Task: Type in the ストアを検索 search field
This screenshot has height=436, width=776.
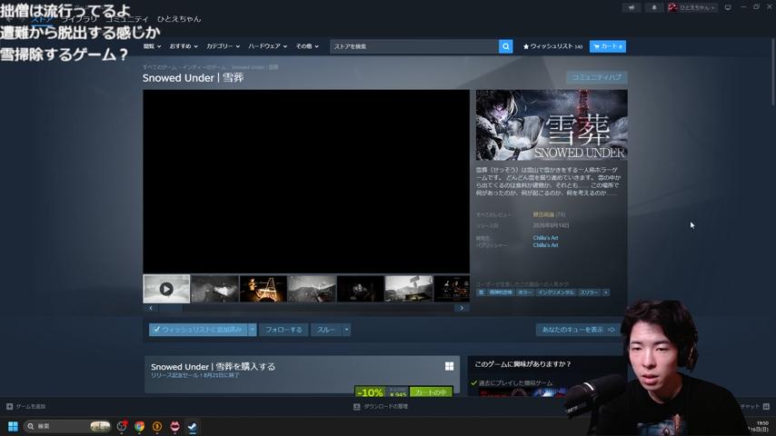Action: tap(414, 46)
